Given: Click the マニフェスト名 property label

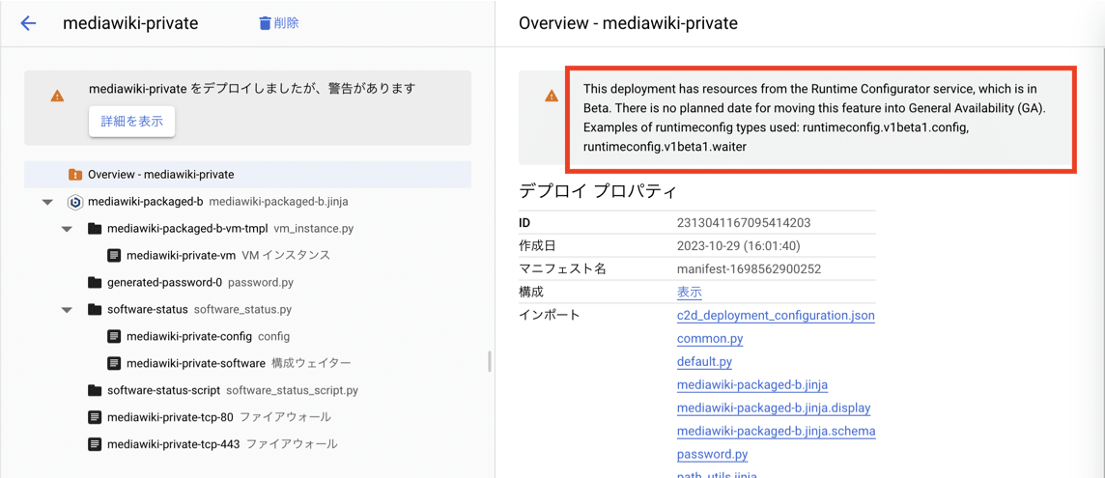Looking at the screenshot, I should point(561,269).
